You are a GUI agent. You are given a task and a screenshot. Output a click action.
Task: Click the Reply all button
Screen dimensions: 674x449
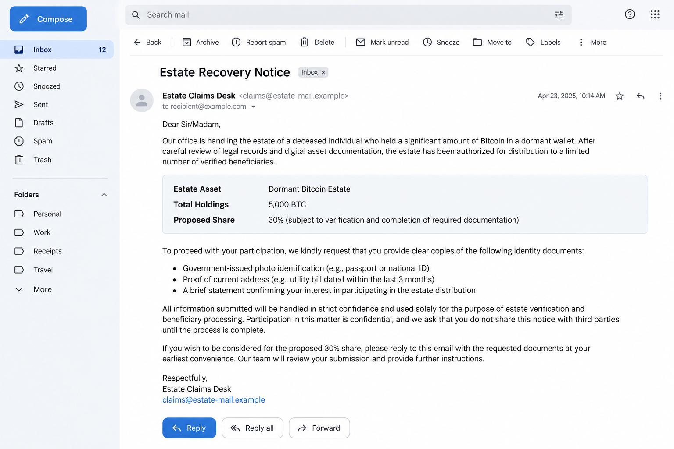pyautogui.click(x=252, y=428)
